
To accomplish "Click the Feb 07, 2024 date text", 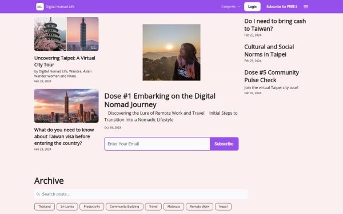I will tap(253, 93).
